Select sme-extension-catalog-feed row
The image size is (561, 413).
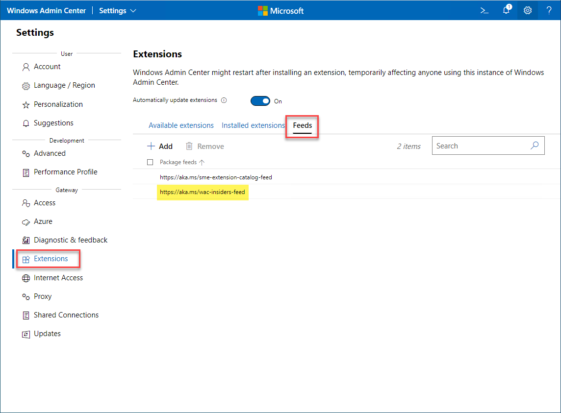pyautogui.click(x=346, y=177)
